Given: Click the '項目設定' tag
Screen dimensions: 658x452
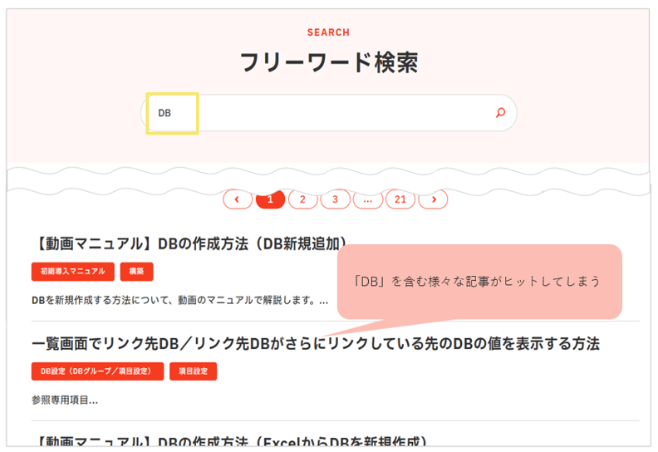Looking at the screenshot, I should (193, 371).
